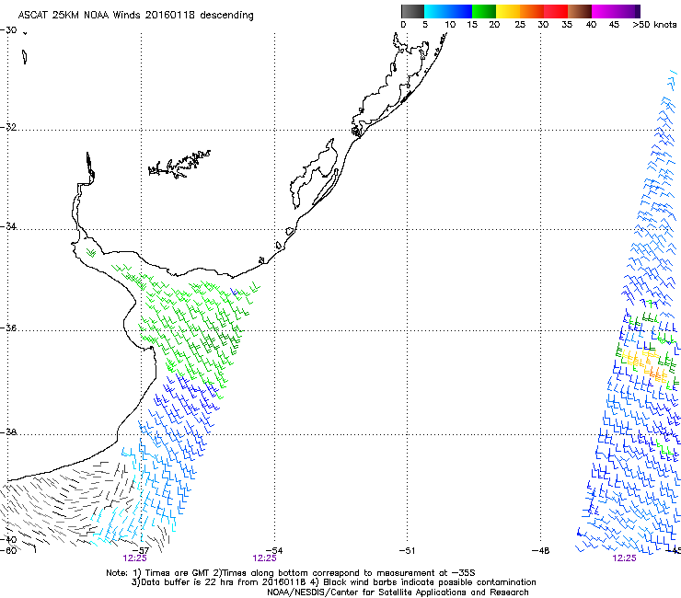Click the latitude label '-30'
The image size is (681, 598).
click(8, 30)
